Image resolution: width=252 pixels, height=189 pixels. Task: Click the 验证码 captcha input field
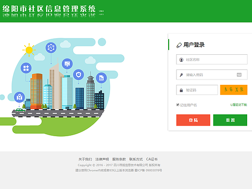point(197,90)
